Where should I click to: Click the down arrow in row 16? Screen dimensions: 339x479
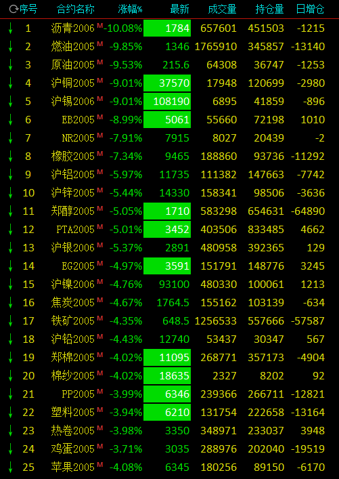pos(10,303)
